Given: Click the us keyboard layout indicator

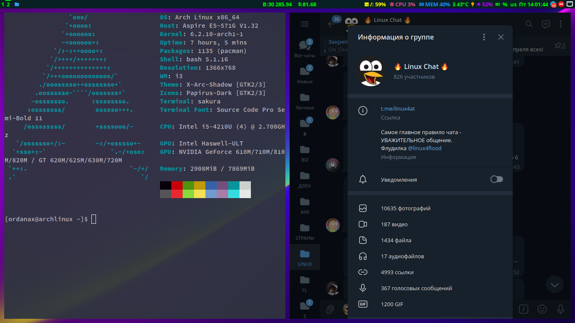Looking at the screenshot, I should point(514,4).
